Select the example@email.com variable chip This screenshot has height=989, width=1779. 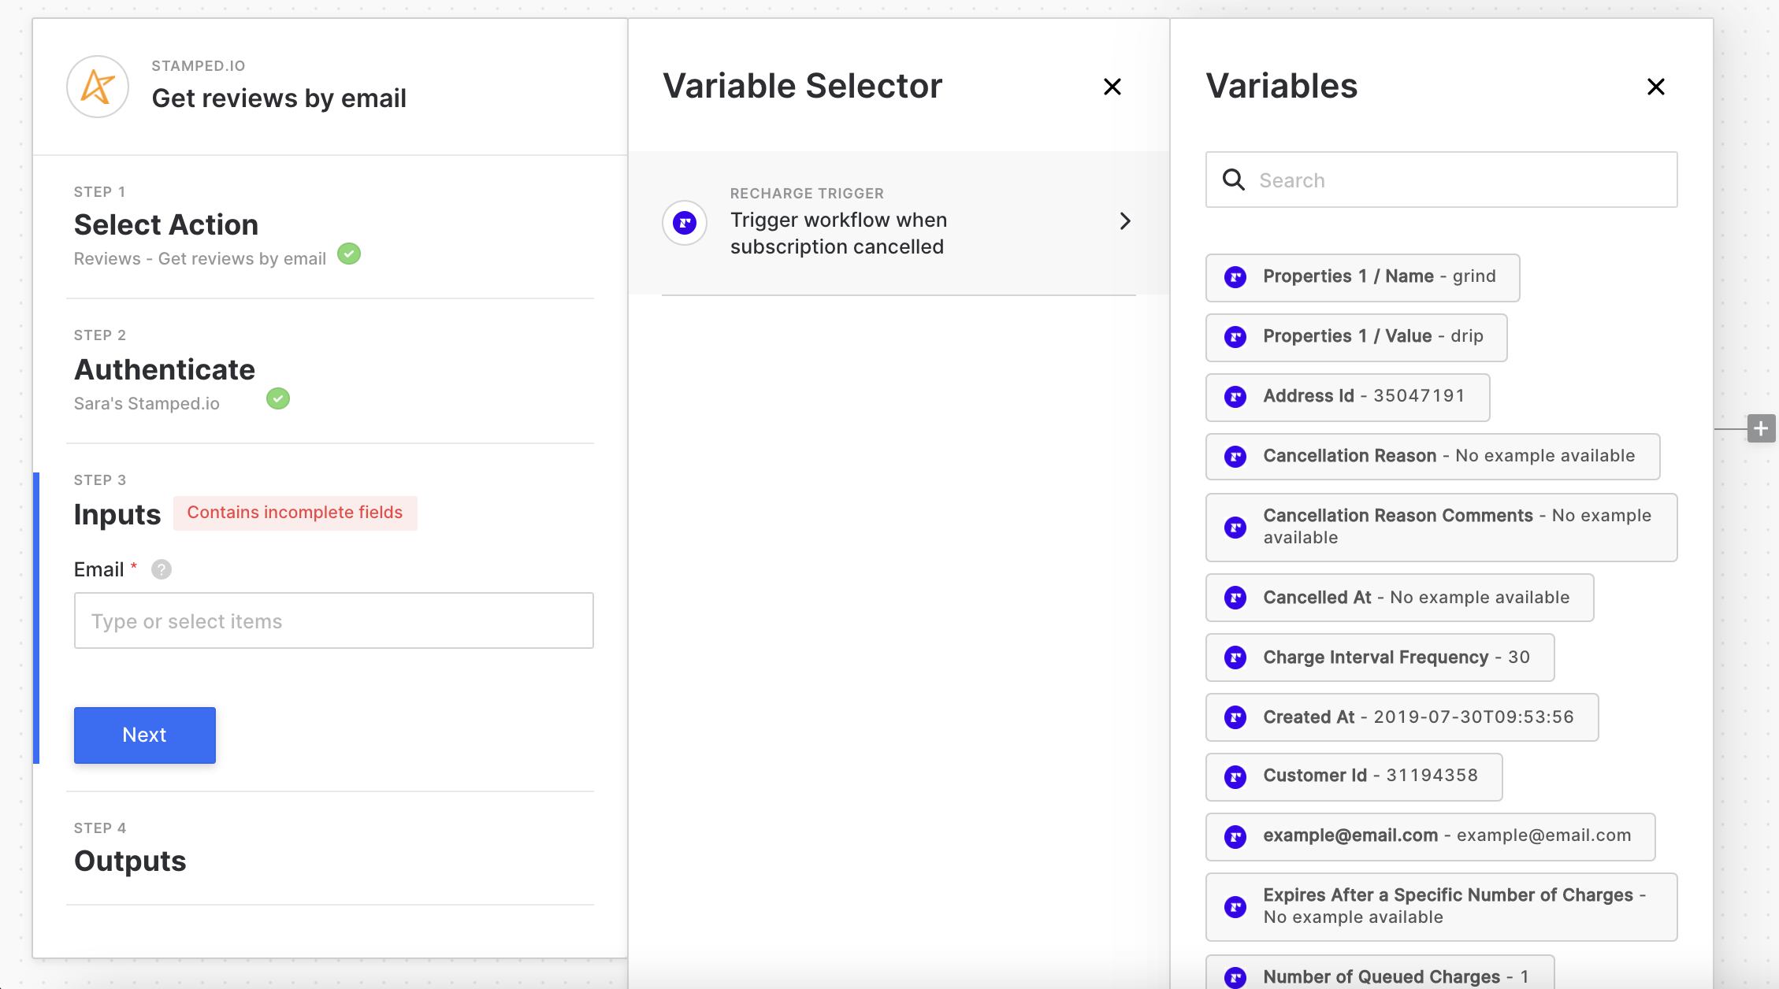pyautogui.click(x=1429, y=836)
